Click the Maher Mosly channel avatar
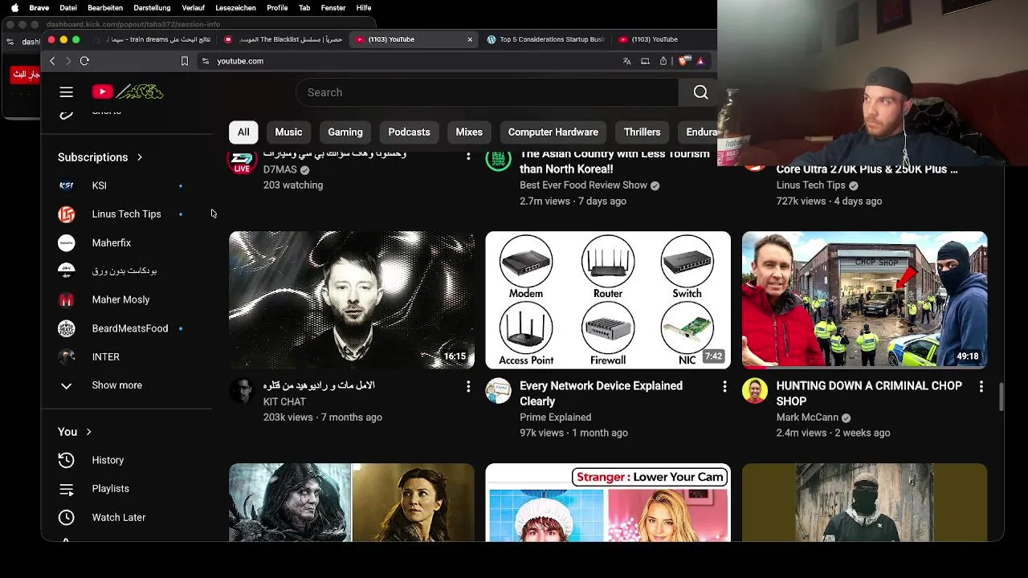 coord(67,299)
